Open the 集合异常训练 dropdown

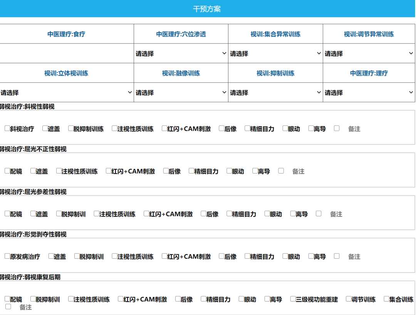(275, 53)
